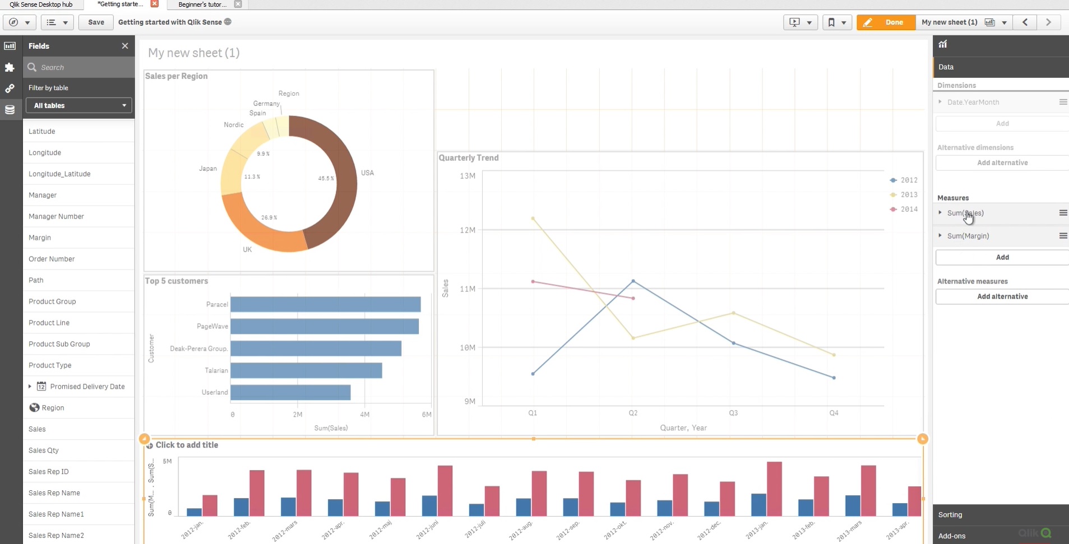Image resolution: width=1069 pixels, height=544 pixels.
Task: Open the Sorting section
Action: [x=1001, y=514]
